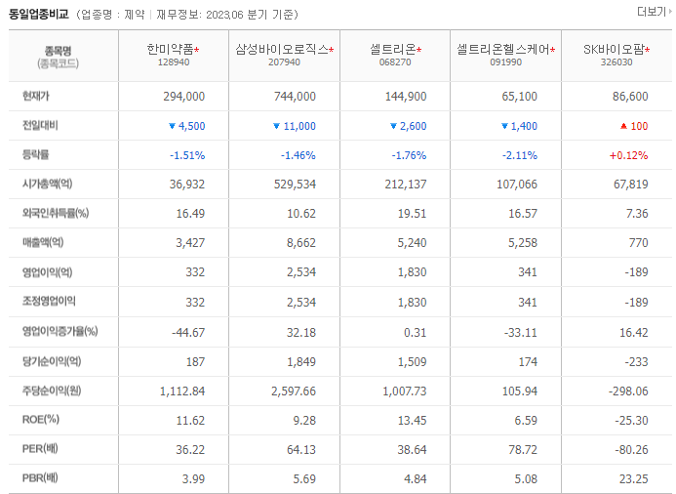Click PBR value 3.99
The height and width of the screenshot is (494, 676).
(193, 479)
